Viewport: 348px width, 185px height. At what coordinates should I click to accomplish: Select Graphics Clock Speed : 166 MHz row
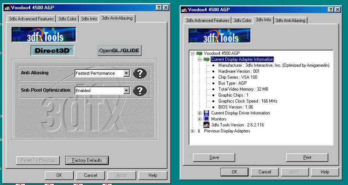(248, 101)
